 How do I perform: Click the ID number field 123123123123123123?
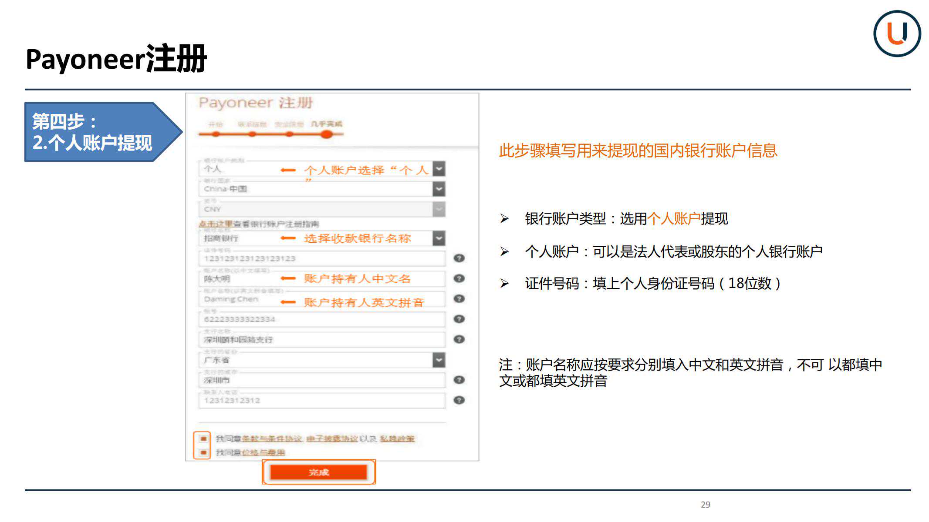322,258
